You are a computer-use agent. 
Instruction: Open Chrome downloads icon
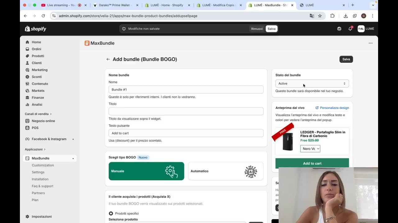coord(345,16)
